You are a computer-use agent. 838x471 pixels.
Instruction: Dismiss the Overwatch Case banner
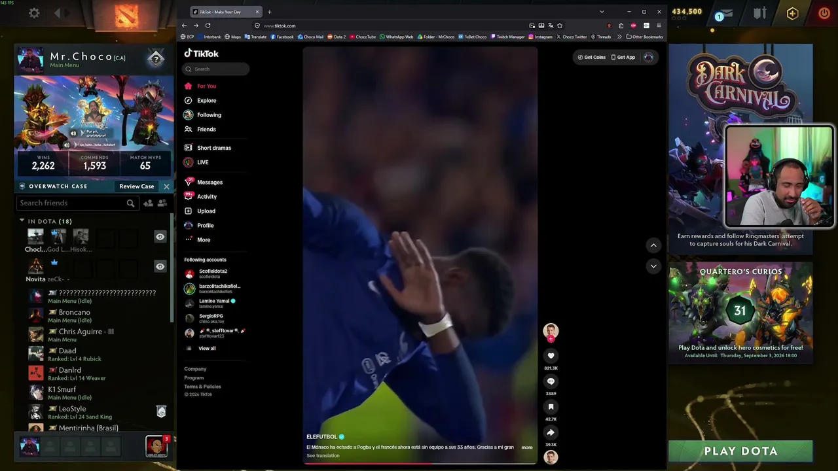click(x=166, y=186)
